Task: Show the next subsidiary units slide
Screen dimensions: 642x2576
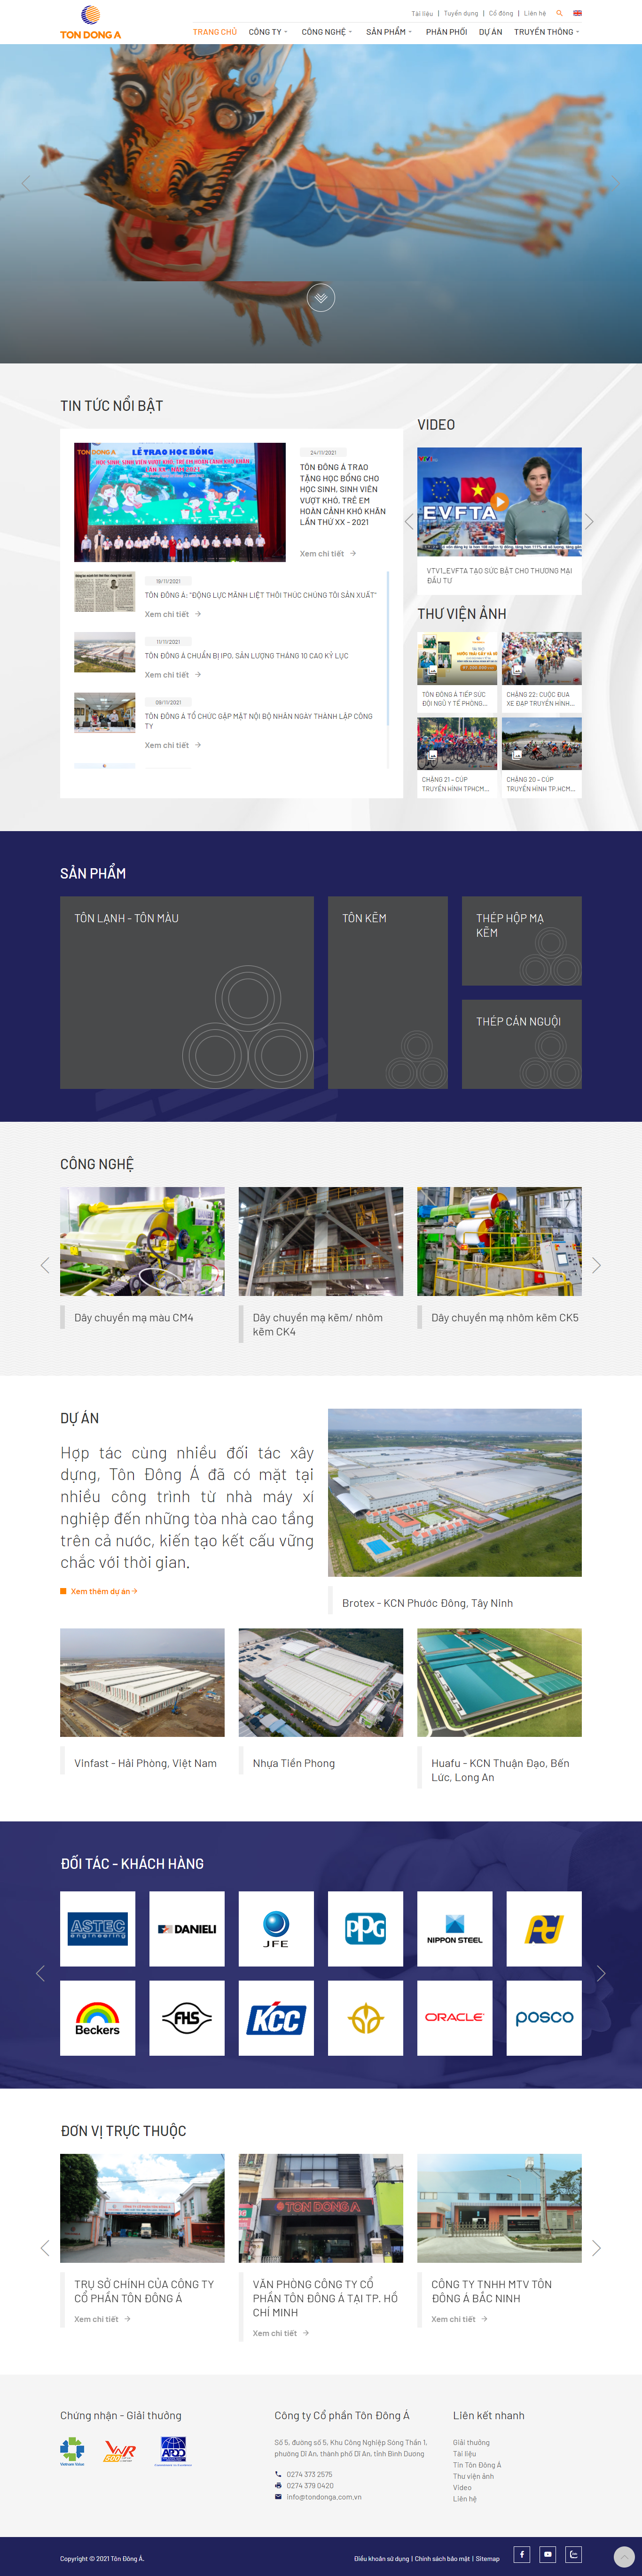Action: [x=596, y=2248]
